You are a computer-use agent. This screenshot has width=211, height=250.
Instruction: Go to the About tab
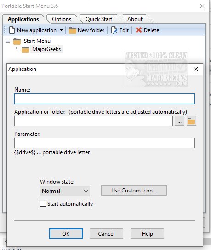point(135,19)
